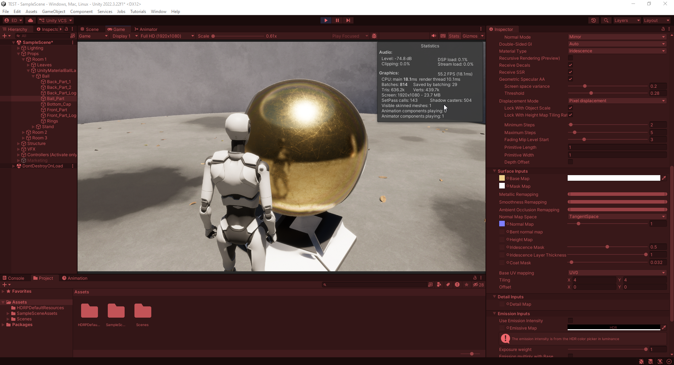Enable the Recursive Rendering (Preview) checkbox
This screenshot has height=365, width=674.
tap(570, 58)
